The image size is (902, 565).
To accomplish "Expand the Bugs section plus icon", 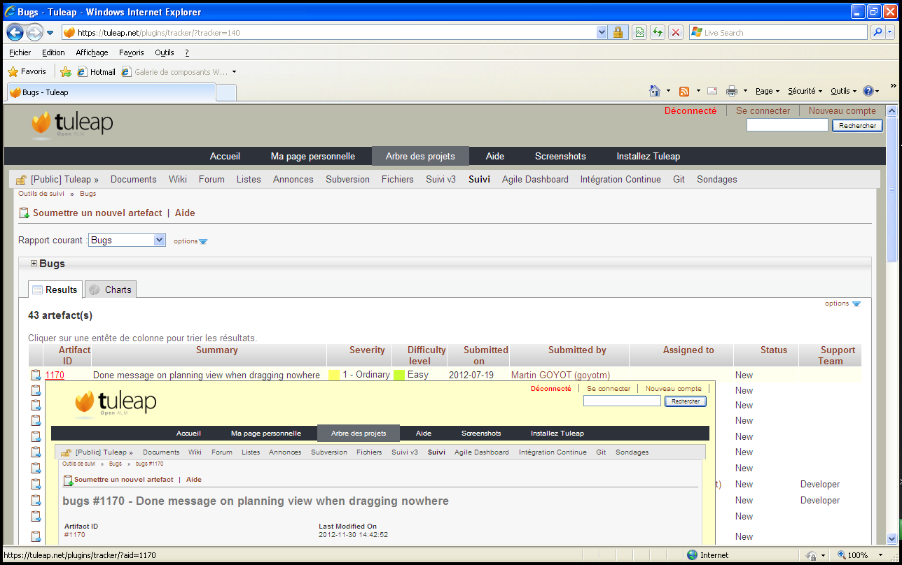I will pyautogui.click(x=34, y=264).
